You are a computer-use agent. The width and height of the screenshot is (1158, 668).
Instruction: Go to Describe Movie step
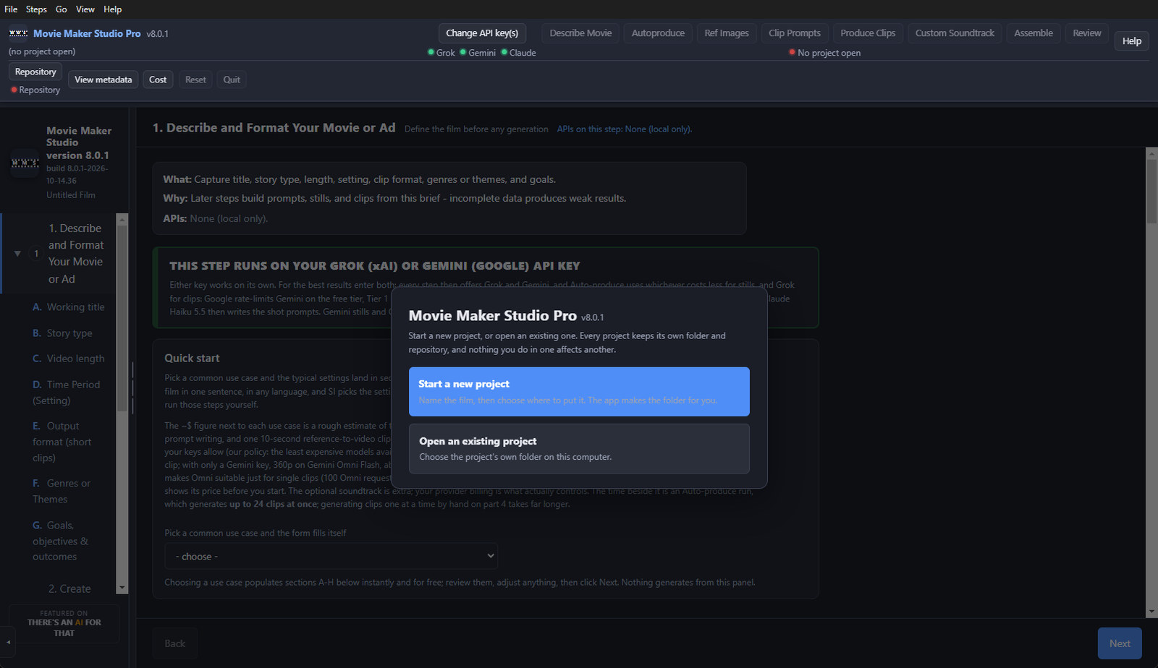pyautogui.click(x=580, y=33)
